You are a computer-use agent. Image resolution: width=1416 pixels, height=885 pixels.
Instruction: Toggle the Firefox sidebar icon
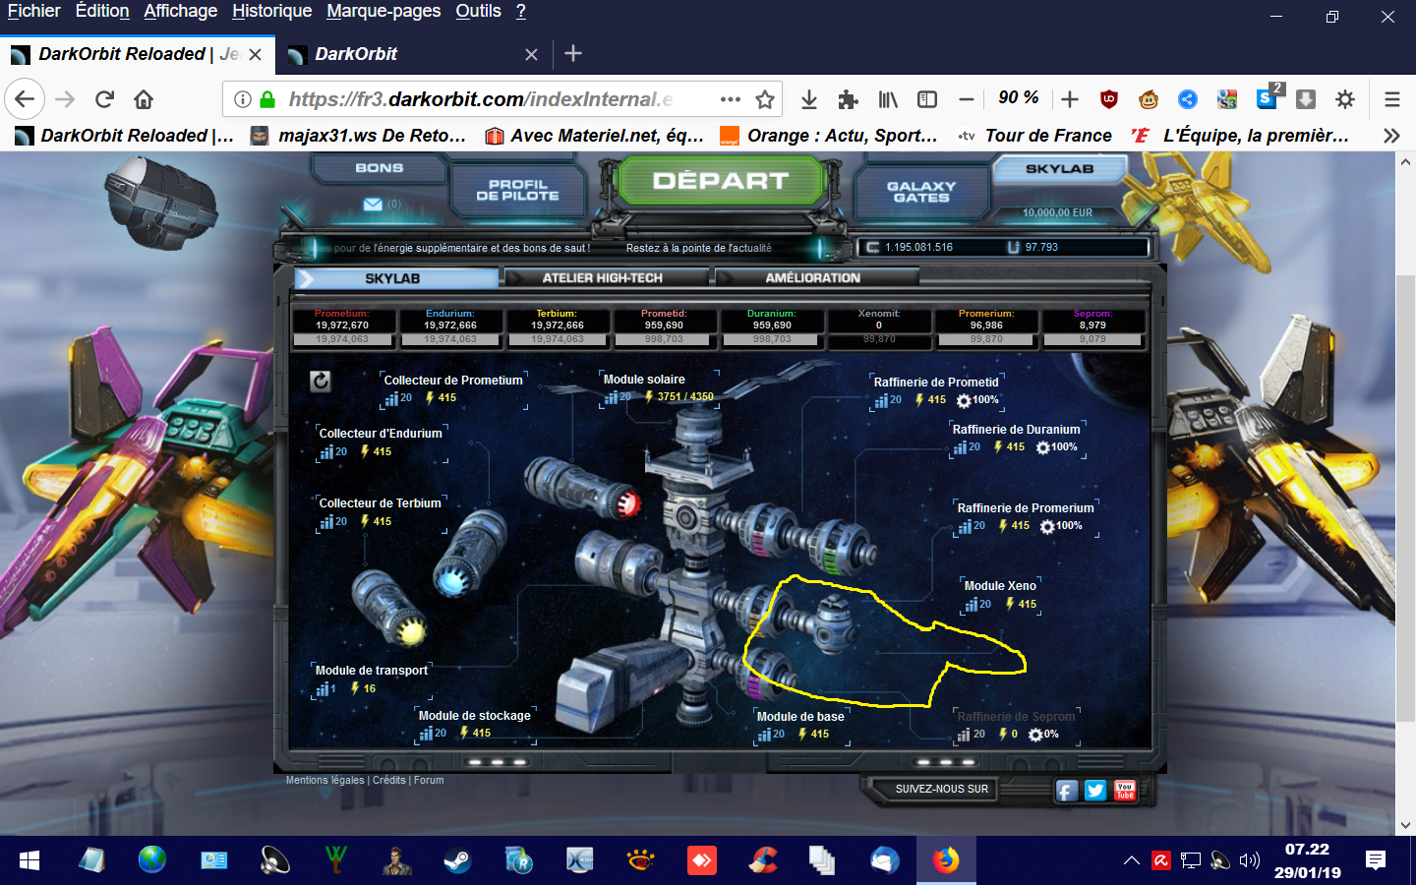tap(927, 99)
